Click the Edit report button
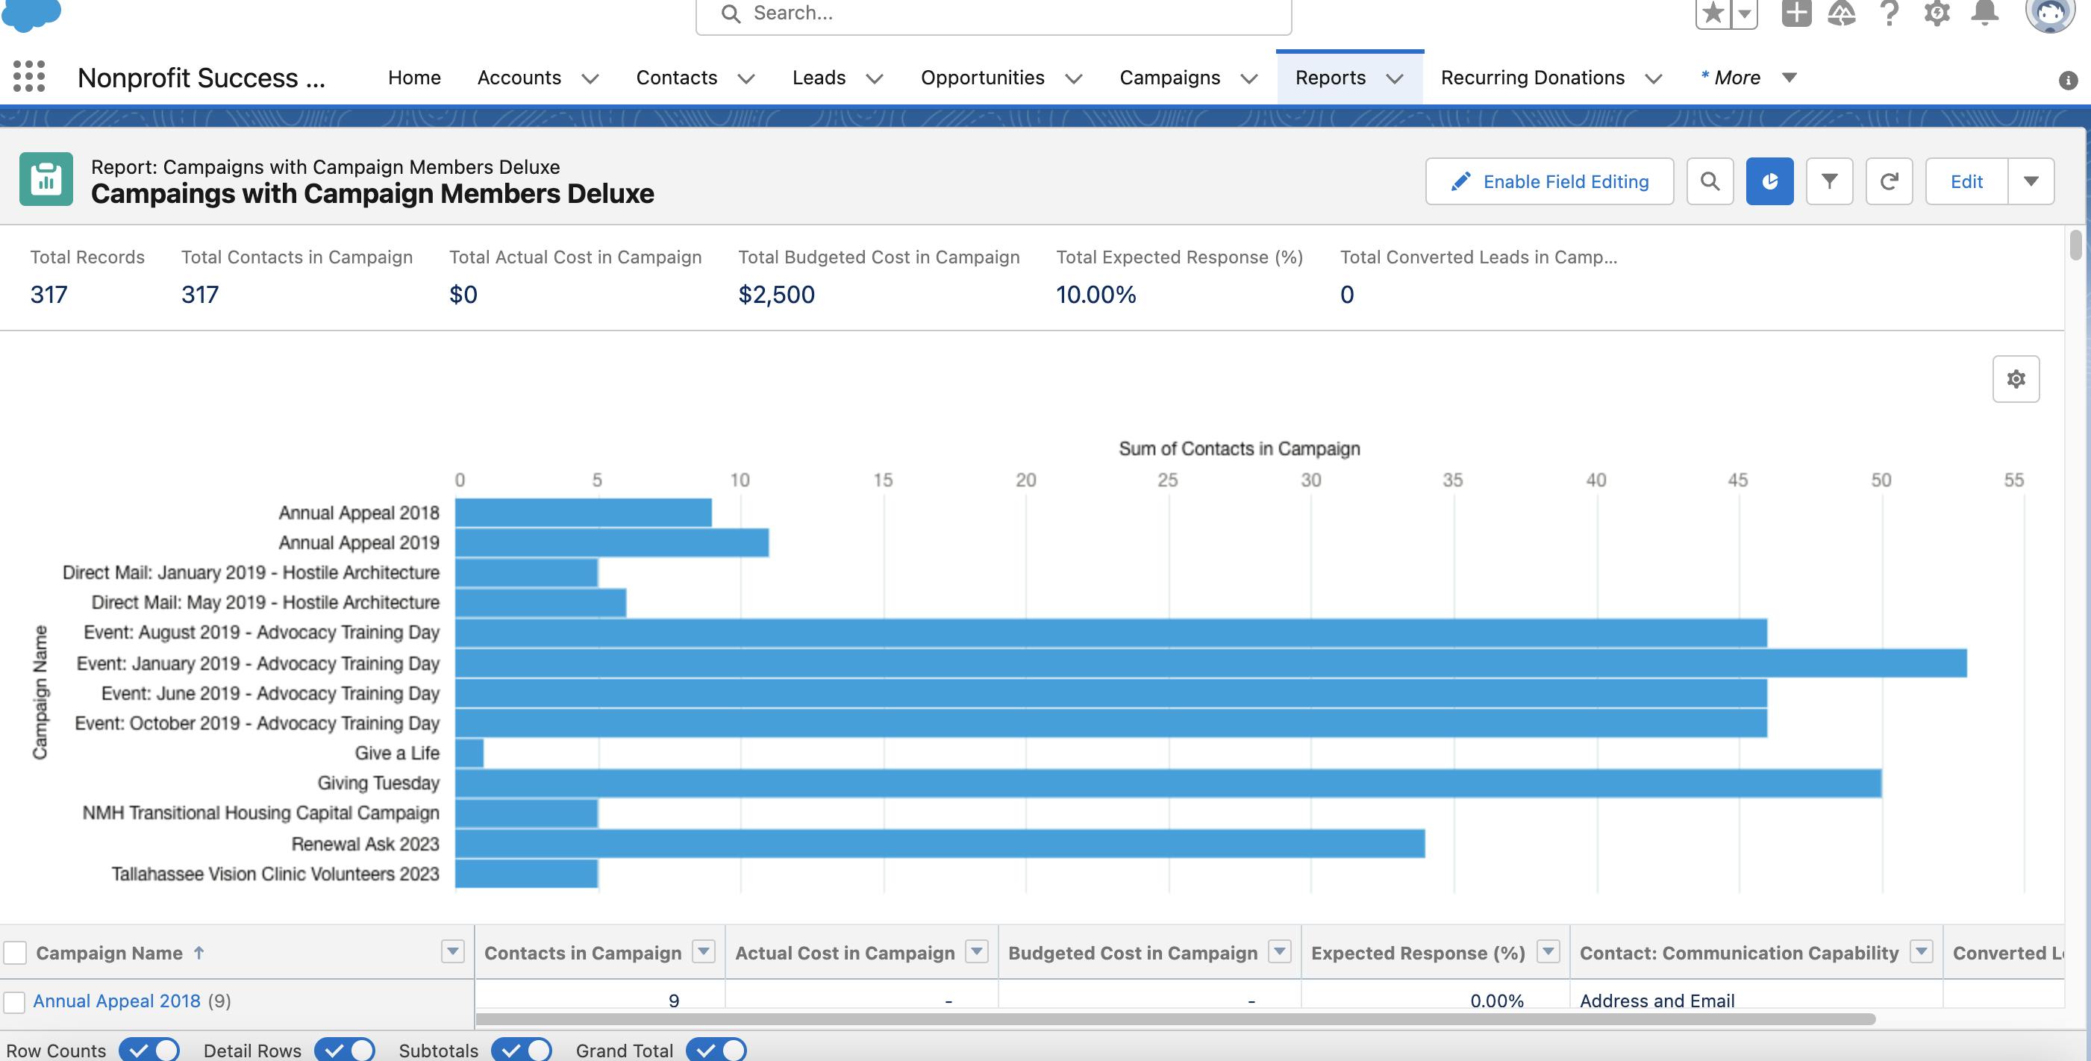The width and height of the screenshot is (2091, 1061). [x=1966, y=181]
